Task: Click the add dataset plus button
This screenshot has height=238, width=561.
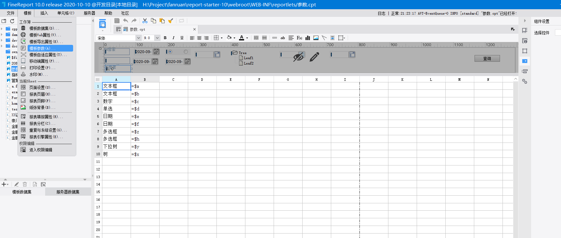Action: pyautogui.click(x=4, y=184)
